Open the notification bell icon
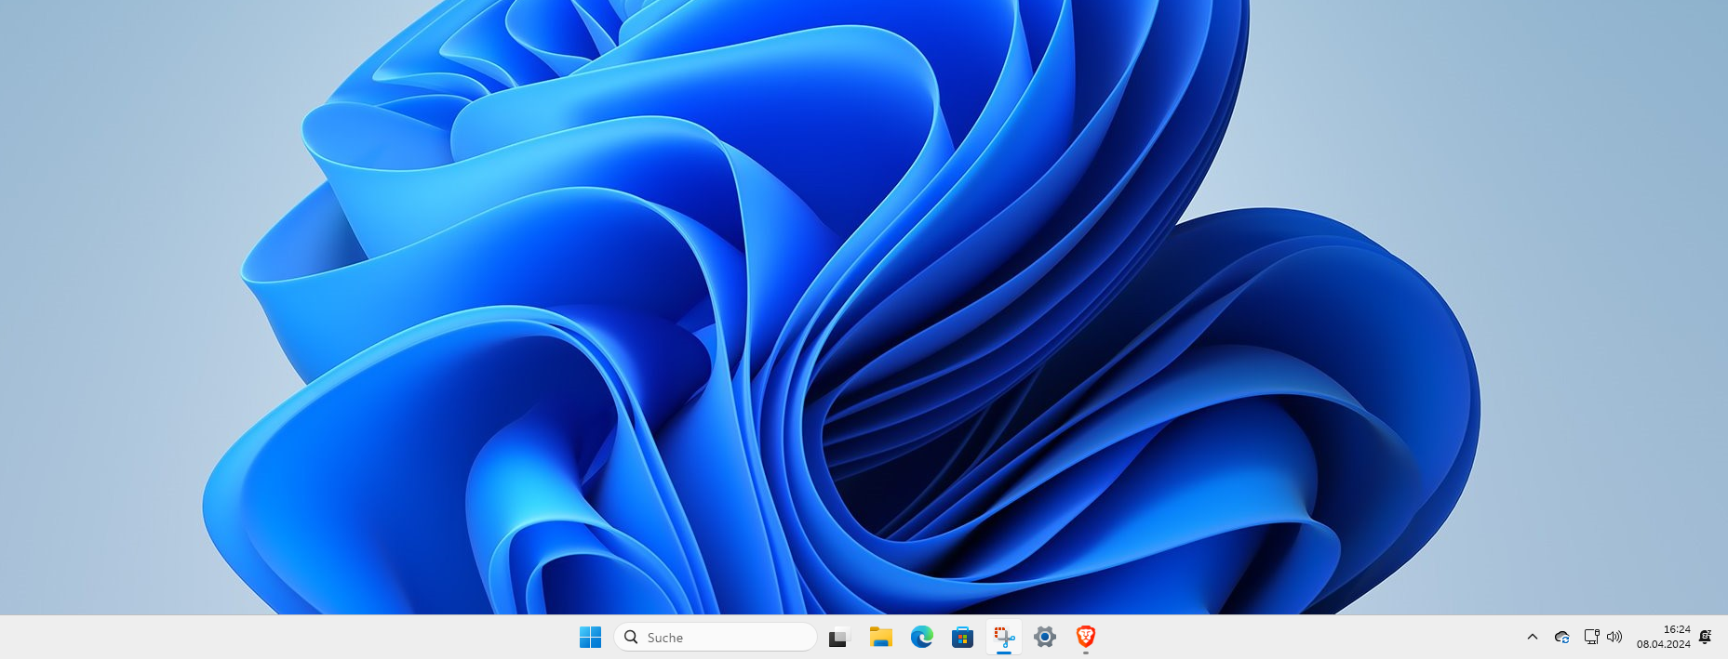 pyautogui.click(x=1705, y=637)
